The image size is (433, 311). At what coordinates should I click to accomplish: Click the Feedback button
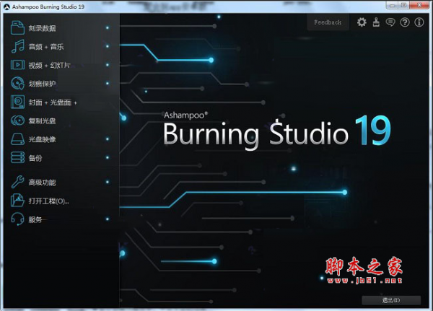tap(328, 22)
